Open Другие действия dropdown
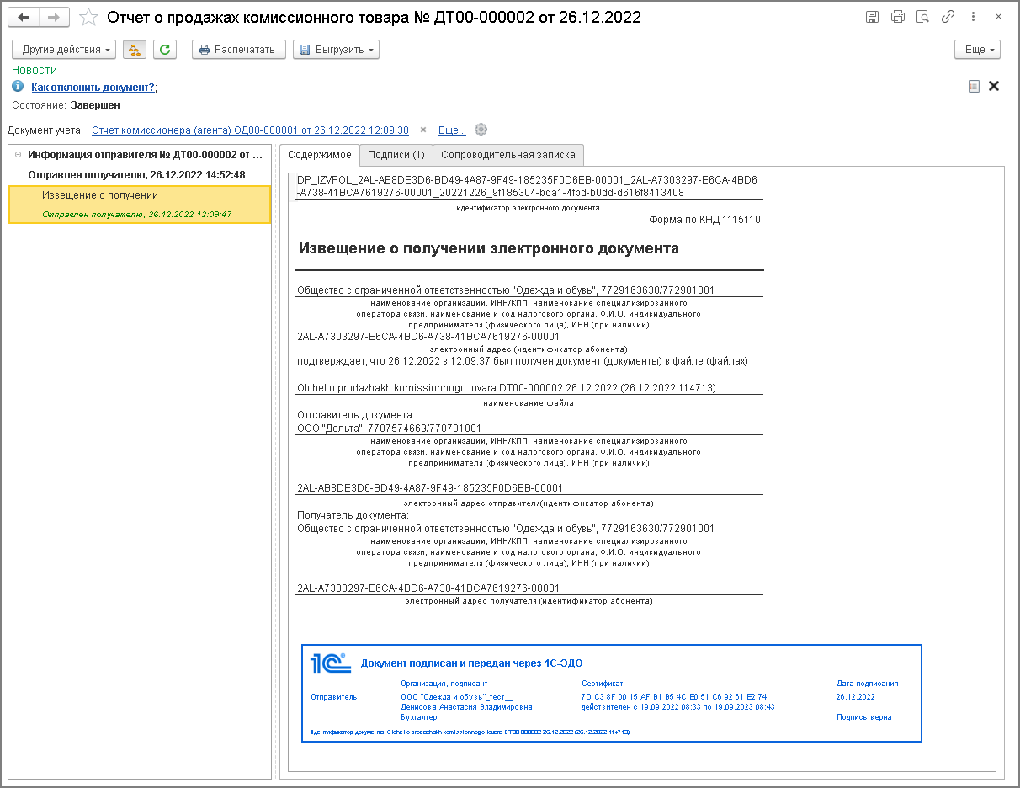This screenshot has height=788, width=1020. (64, 50)
